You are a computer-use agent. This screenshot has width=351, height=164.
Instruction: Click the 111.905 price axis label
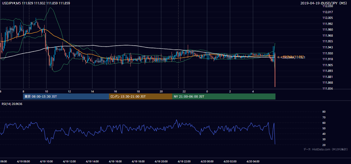point(328,65)
